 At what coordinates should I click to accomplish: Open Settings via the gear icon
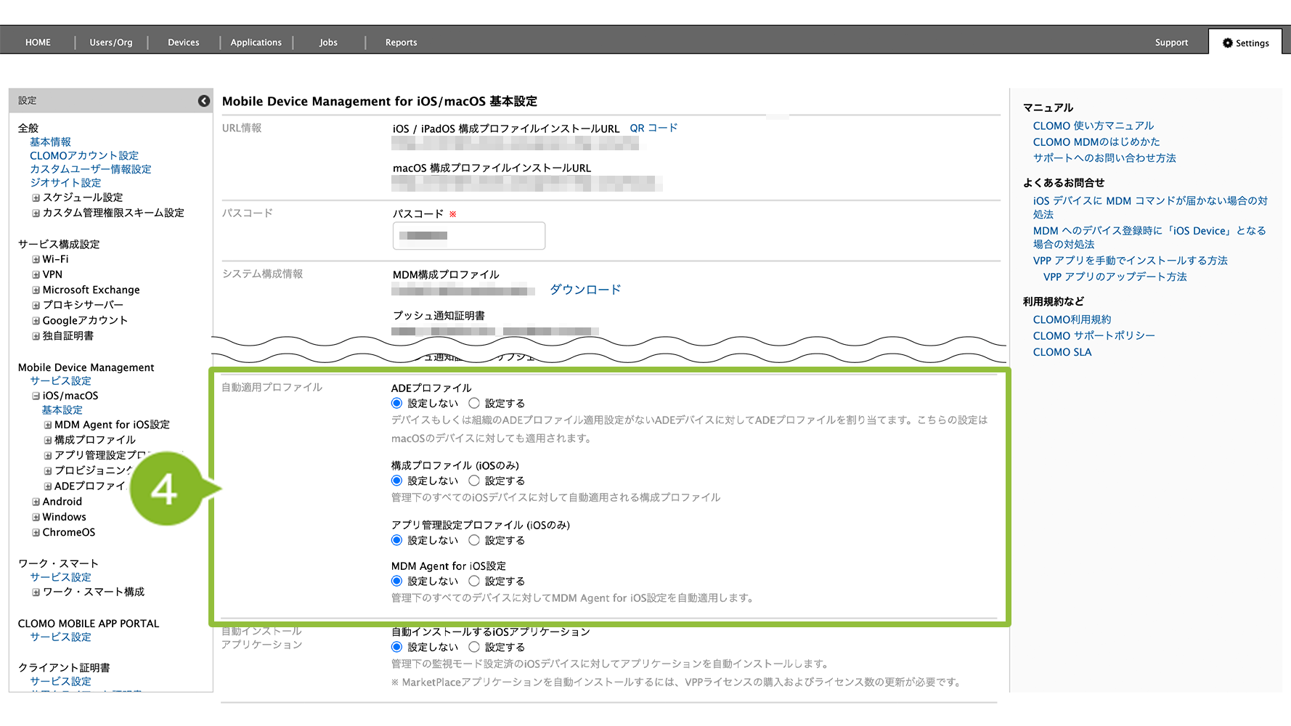[1228, 43]
